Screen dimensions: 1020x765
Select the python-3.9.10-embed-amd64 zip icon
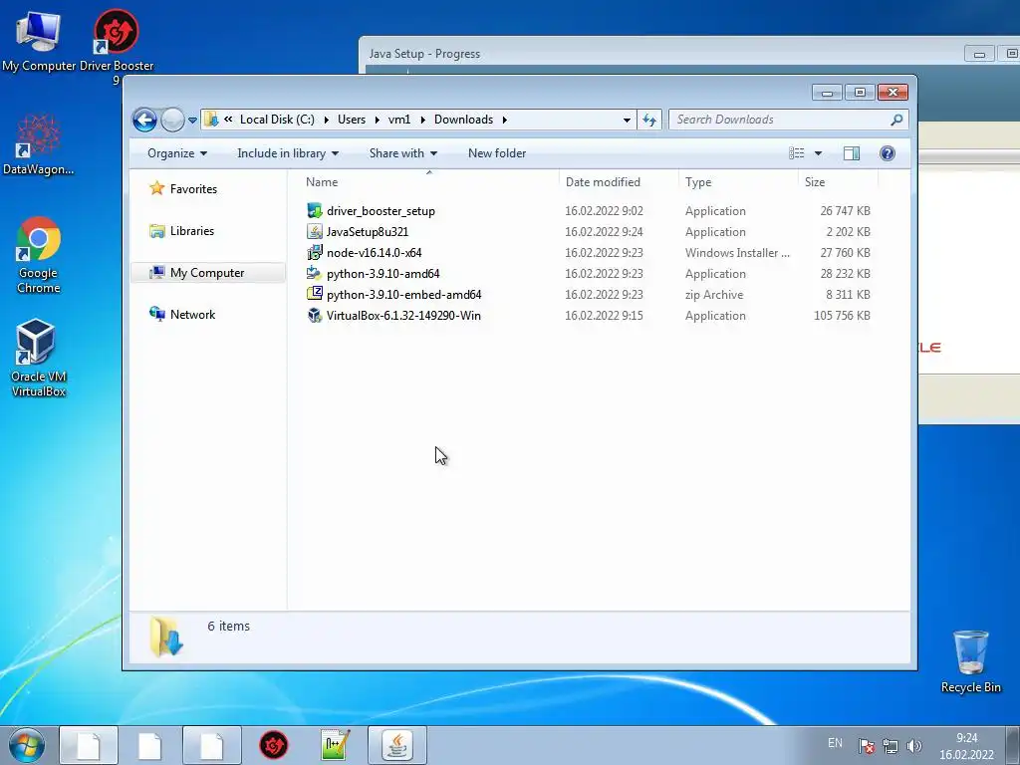315,294
